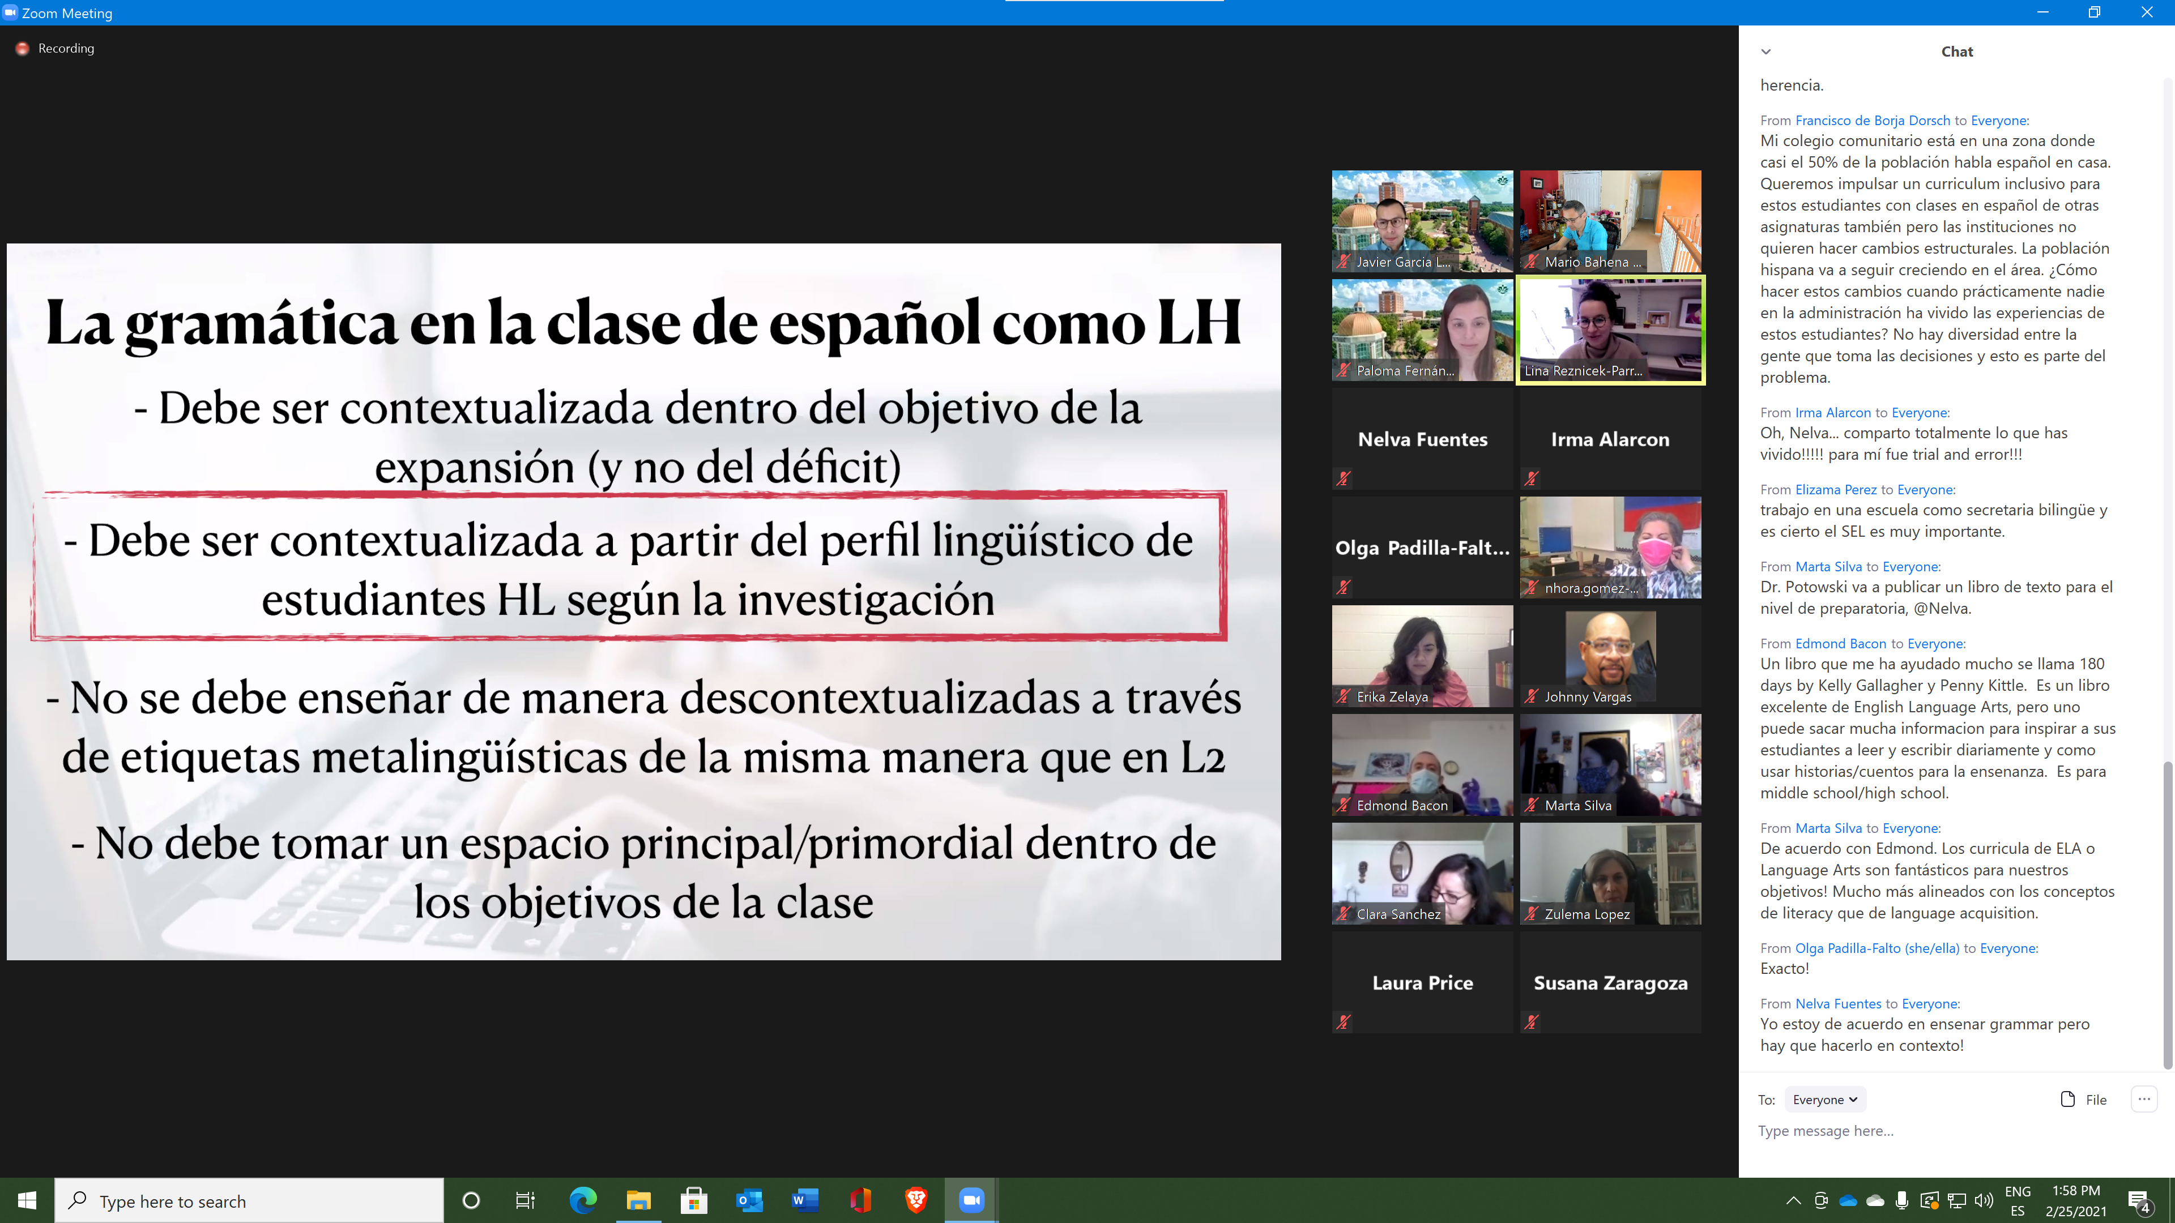Click the red Recording indicator
The image size is (2175, 1223).
[x=23, y=49]
